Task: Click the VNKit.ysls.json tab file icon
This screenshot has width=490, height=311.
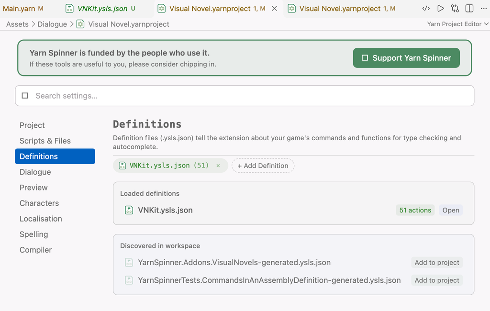Action: point(69,9)
